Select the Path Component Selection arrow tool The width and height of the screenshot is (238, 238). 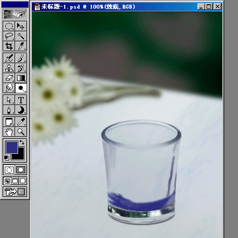coord(9,100)
